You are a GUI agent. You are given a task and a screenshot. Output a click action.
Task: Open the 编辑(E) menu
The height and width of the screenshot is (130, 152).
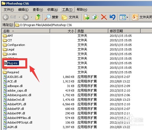[x=23, y=10]
